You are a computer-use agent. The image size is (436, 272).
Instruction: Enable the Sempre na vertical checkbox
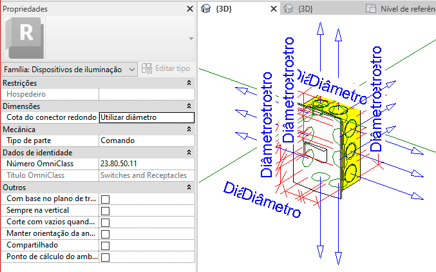(105, 211)
